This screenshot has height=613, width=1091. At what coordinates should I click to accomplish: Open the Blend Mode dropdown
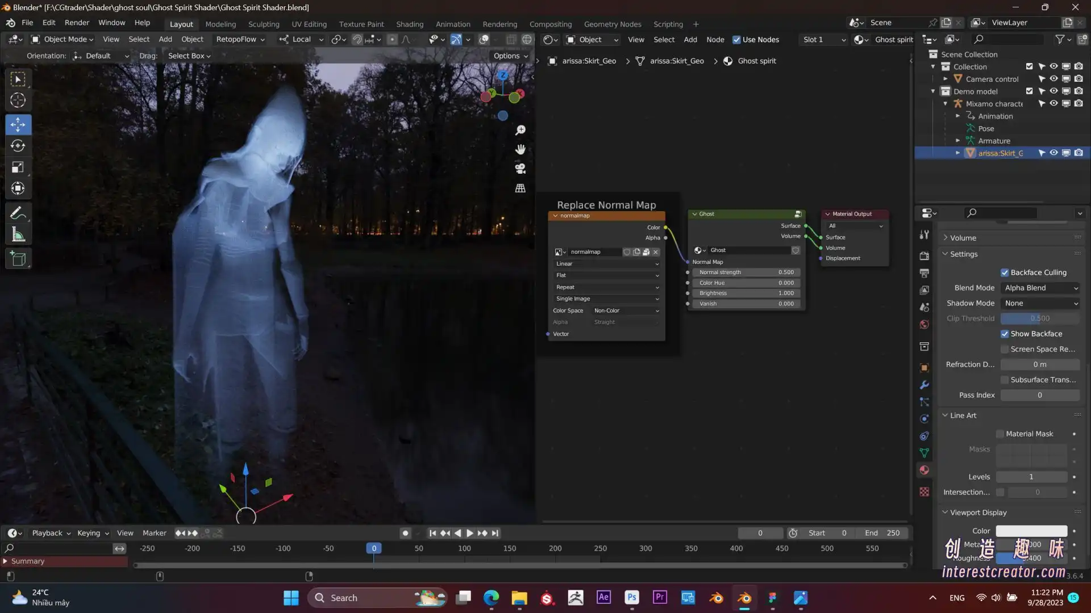(x=1040, y=288)
